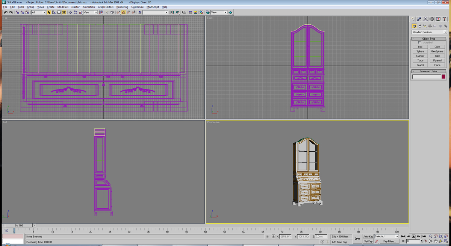Select the Lights category icon
Screen dimensions: 451x246
tap(425, 26)
